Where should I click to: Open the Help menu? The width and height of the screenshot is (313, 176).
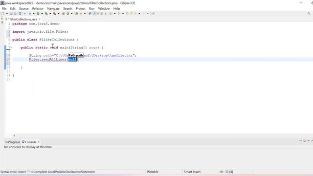(x=116, y=9)
